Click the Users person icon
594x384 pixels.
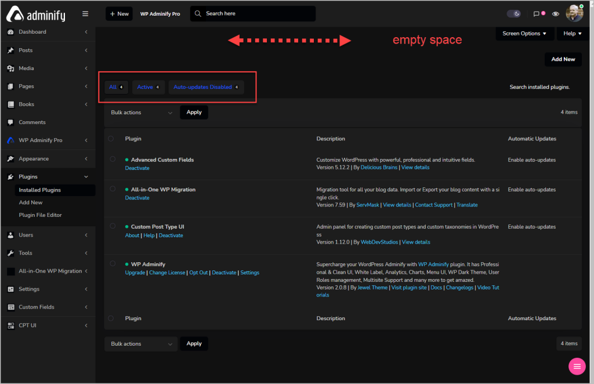tap(10, 235)
